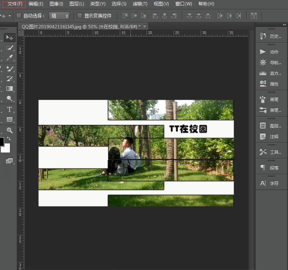Image resolution: width=288 pixels, height=270 pixels.
Task: Open the Brush Presets panel
Action: 271,110
